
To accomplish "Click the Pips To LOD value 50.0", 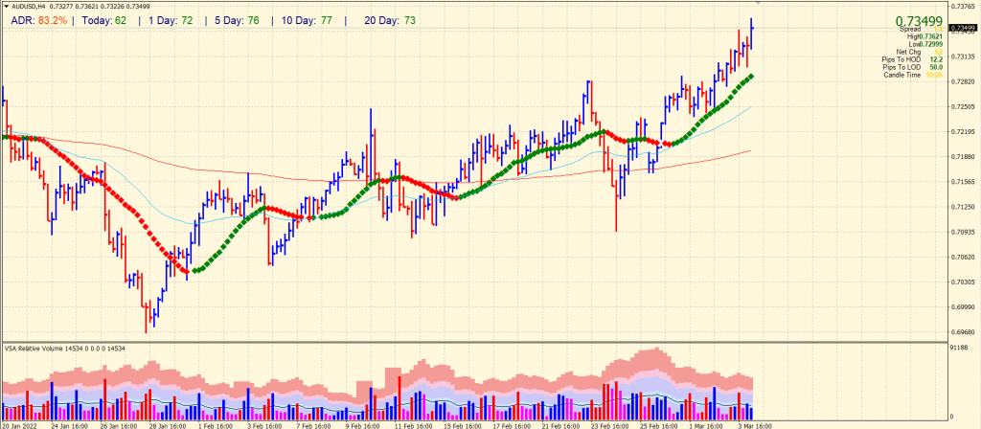I will pyautogui.click(x=937, y=67).
